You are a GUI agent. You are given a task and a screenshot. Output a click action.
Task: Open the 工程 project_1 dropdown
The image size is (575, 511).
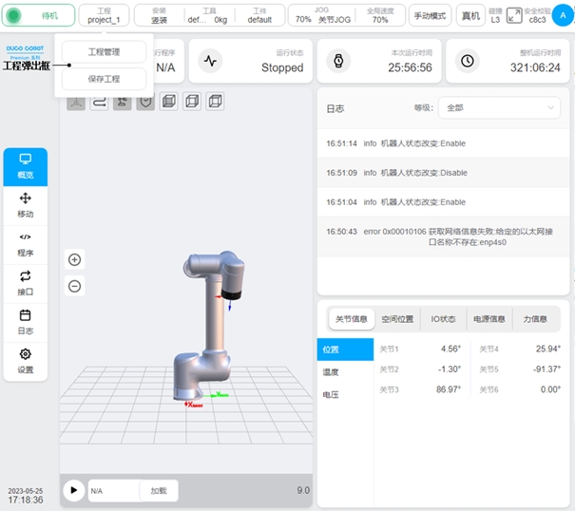tap(104, 15)
